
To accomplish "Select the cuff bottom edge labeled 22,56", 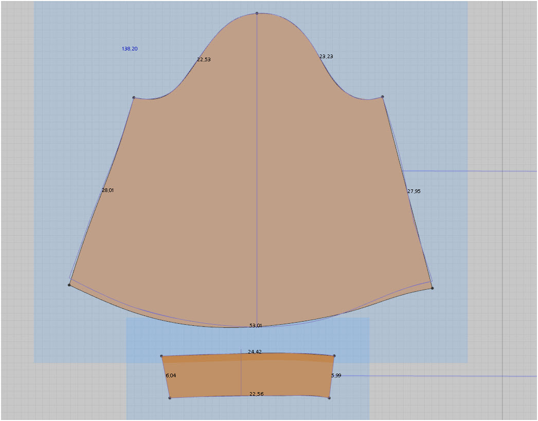I will (x=256, y=394).
